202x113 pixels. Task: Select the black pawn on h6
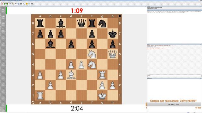tap(113, 44)
